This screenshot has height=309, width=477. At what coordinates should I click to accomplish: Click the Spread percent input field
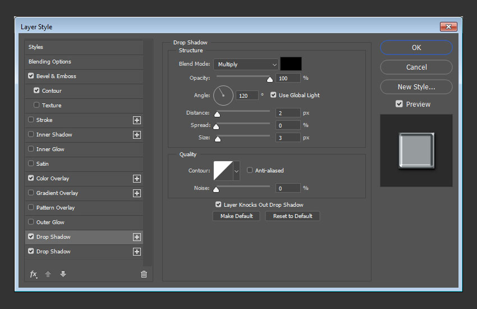coord(288,125)
